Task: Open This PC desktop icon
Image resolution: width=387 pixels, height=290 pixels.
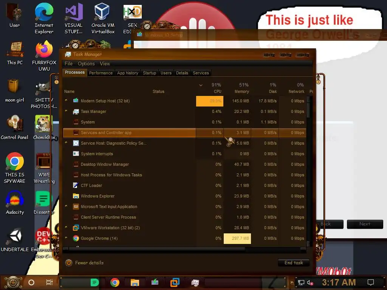Action: pos(15,53)
